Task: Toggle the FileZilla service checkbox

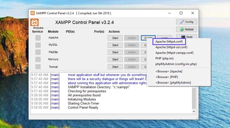Action: click(38, 52)
